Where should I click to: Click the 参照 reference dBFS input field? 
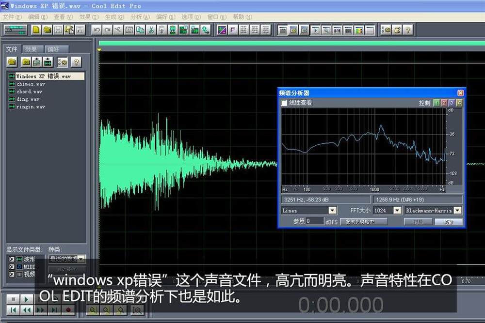tap(315, 221)
